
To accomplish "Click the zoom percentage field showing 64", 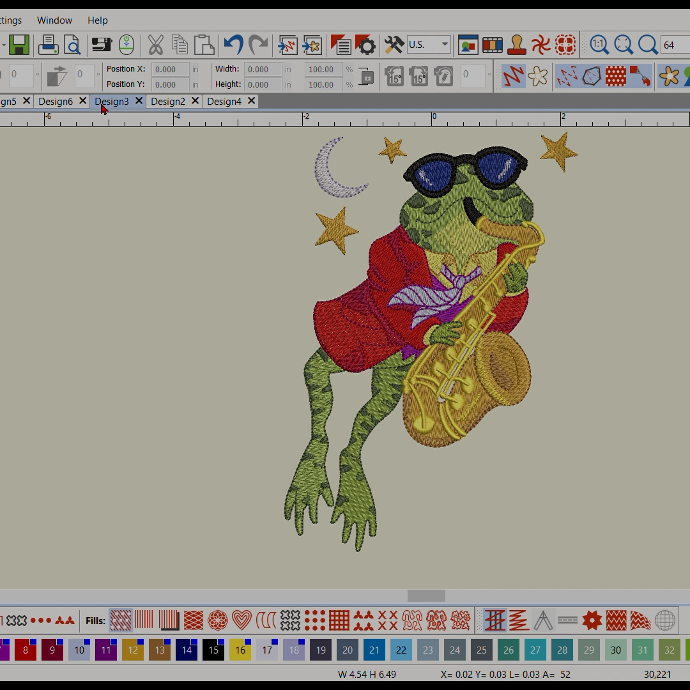I will [675, 45].
